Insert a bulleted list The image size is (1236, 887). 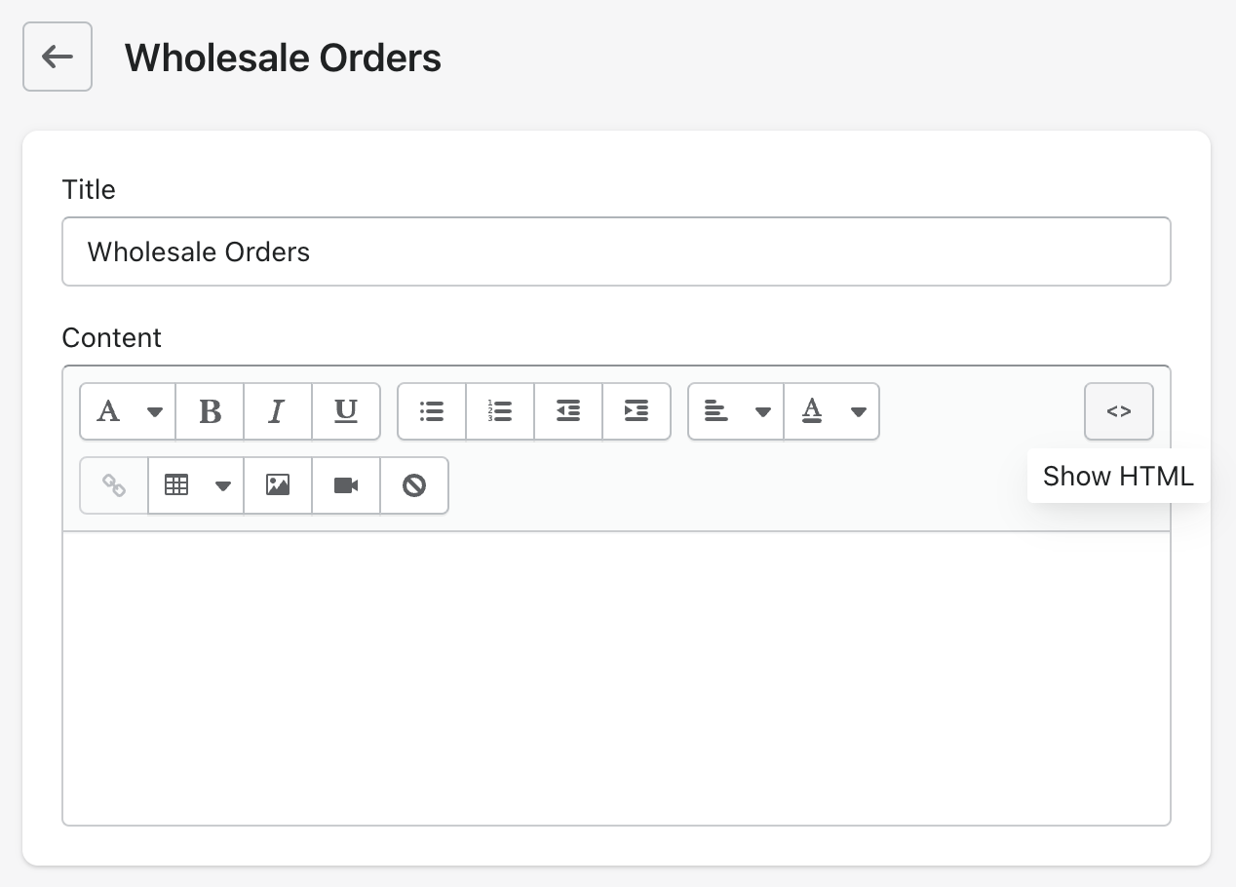(431, 411)
